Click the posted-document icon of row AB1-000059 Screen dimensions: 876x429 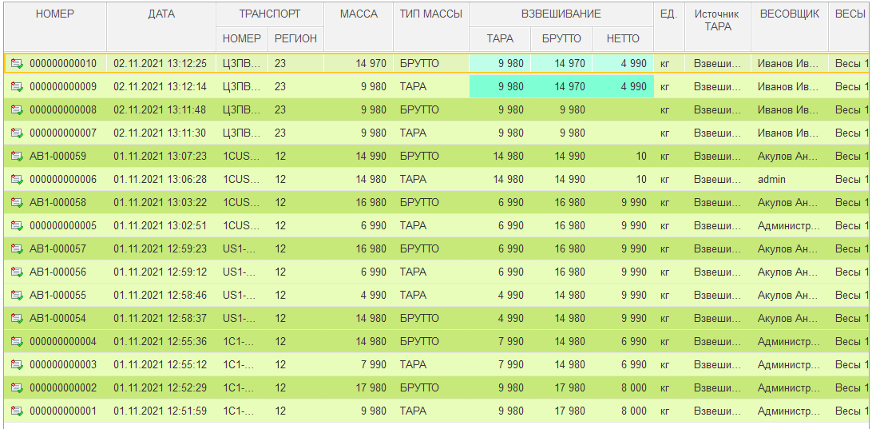(17, 157)
